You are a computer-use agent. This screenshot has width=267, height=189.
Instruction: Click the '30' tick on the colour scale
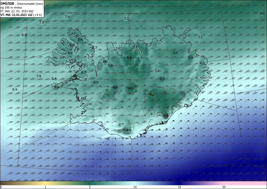(224, 187)
